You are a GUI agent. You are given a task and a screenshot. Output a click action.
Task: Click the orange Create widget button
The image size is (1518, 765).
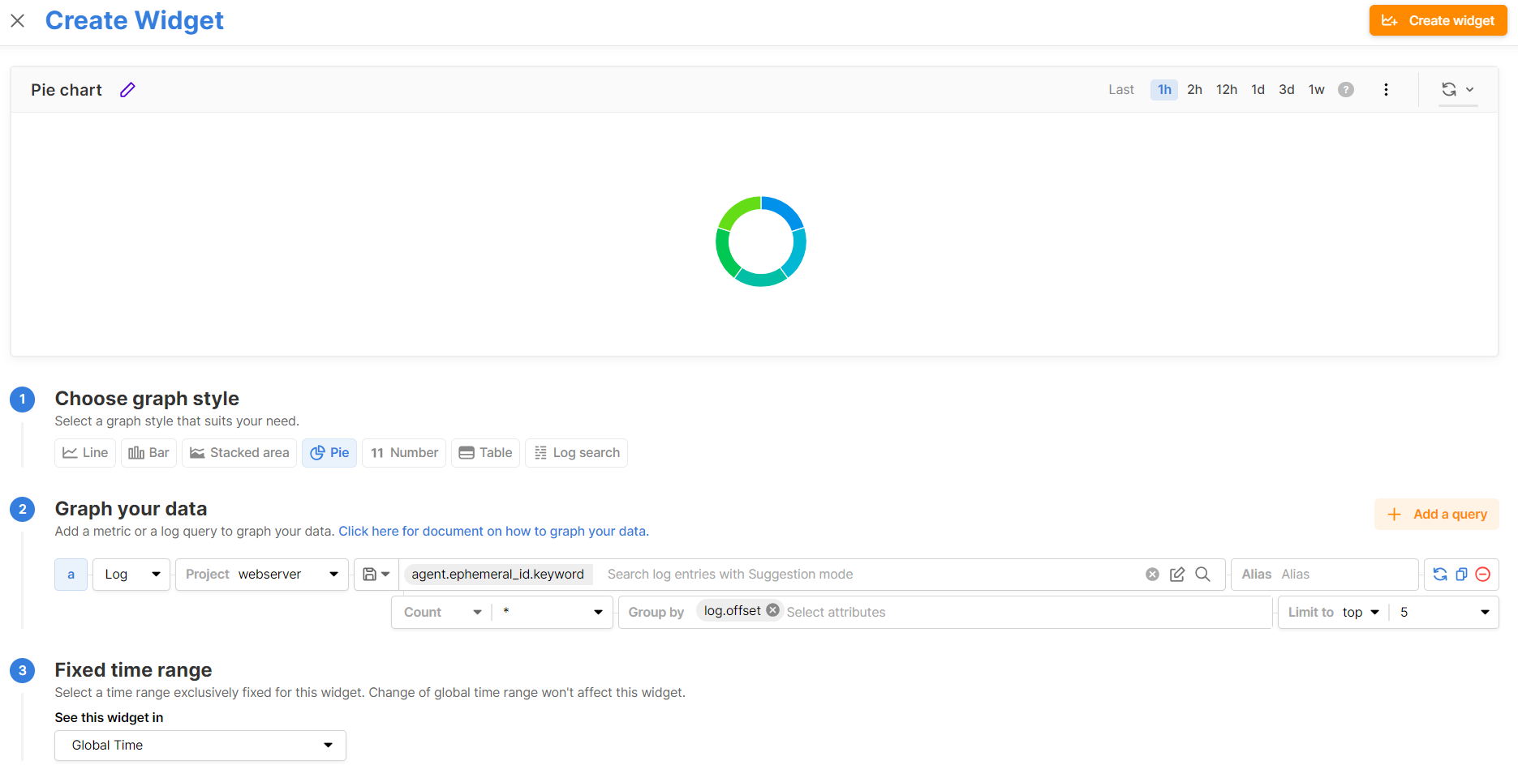point(1438,21)
